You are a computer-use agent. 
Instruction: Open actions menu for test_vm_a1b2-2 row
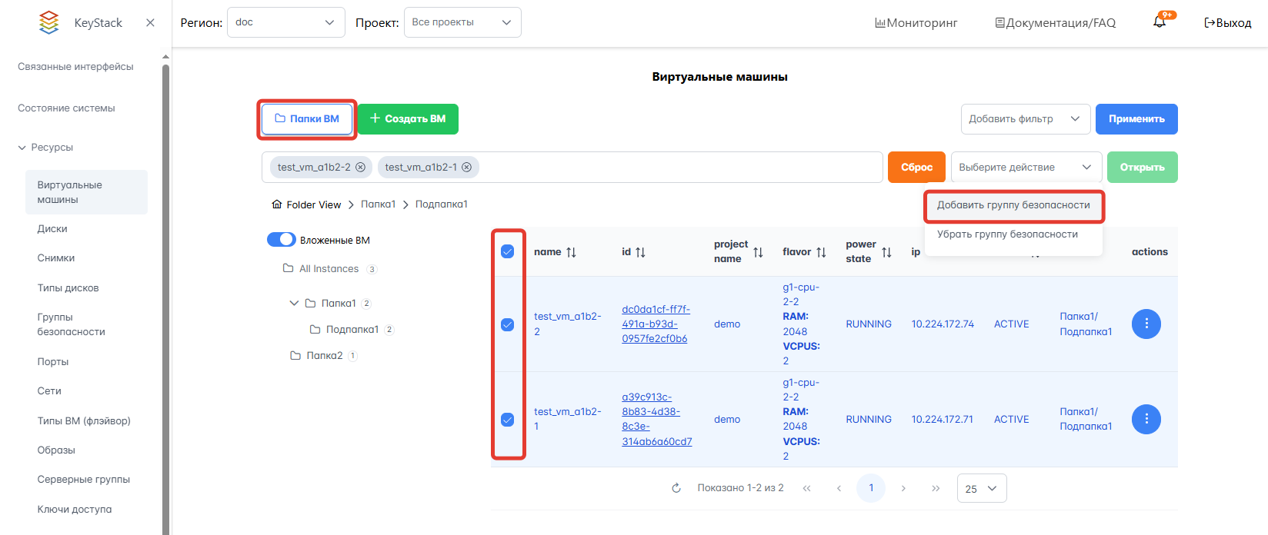click(x=1146, y=324)
